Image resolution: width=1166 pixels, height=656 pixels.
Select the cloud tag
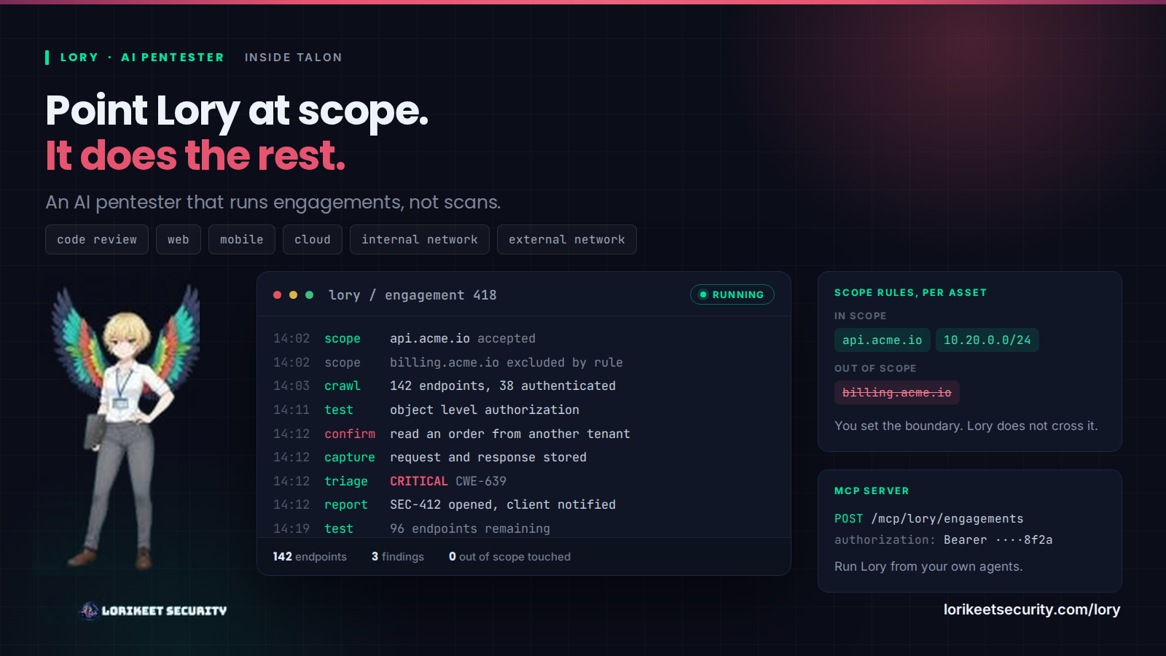[x=313, y=240]
